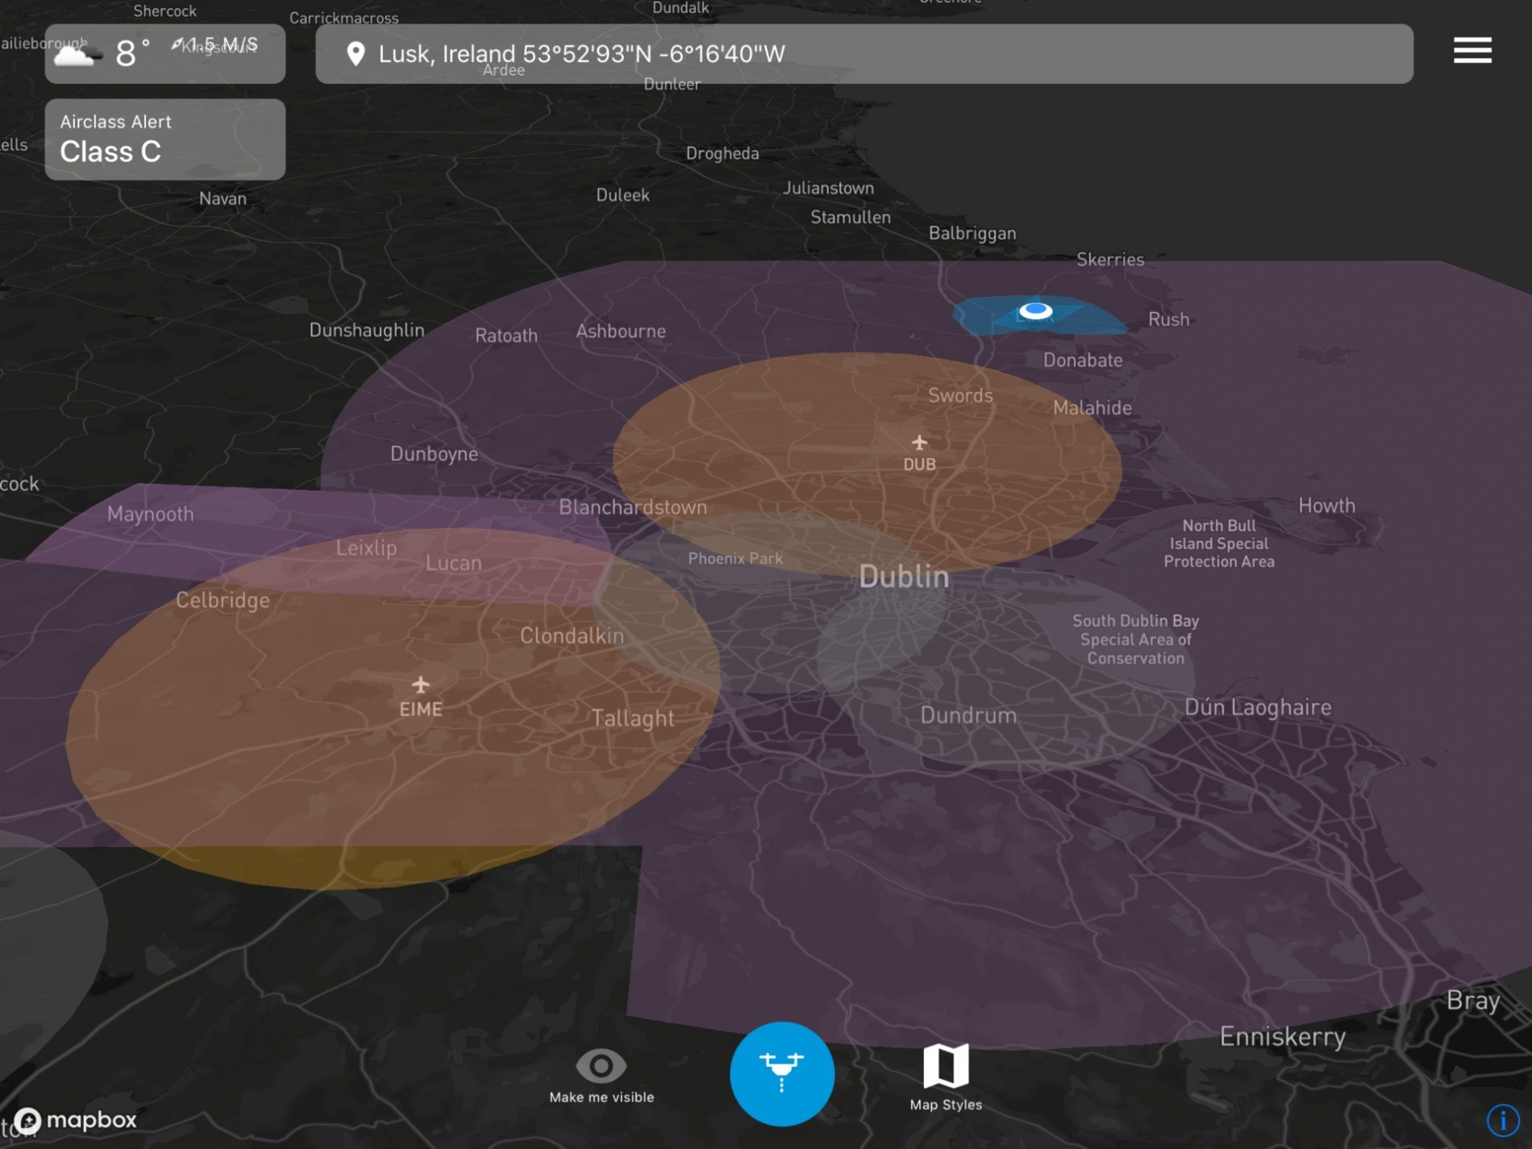Click the Celbridge label
Screen dimensions: 1532x1149
223,600
